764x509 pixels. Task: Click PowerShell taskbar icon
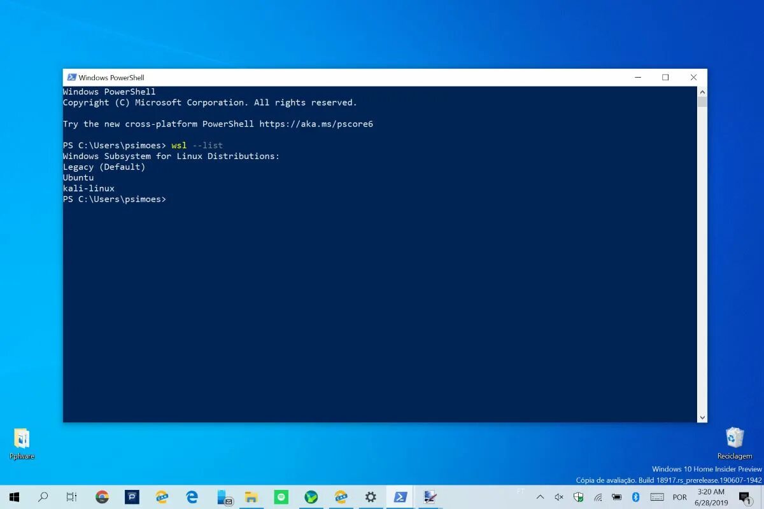[x=400, y=497]
